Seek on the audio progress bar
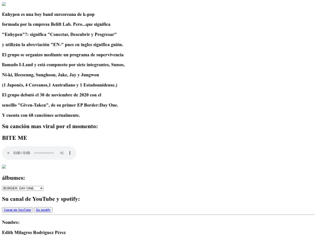The width and height of the screenshot is (317, 238). tap(44, 153)
